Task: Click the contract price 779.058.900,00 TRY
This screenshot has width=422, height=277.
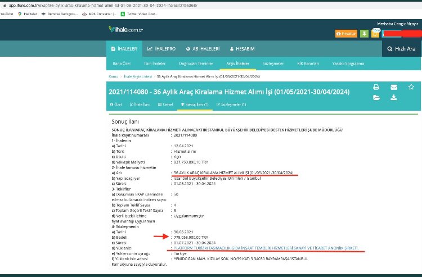Action: (191, 237)
